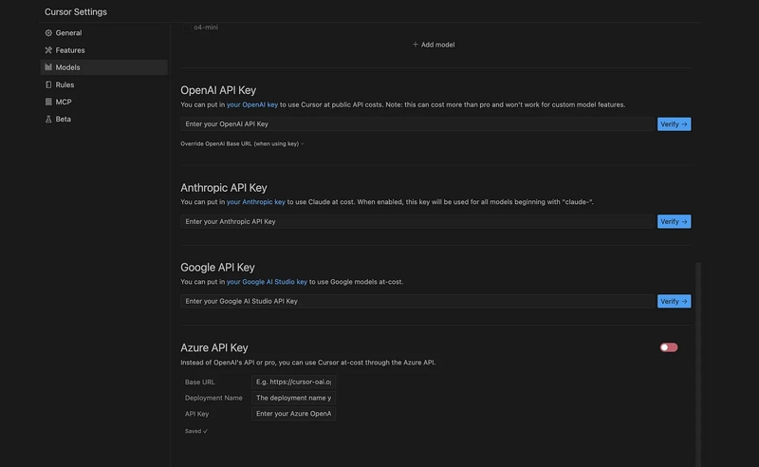Viewport: 759px width, 467px height.
Task: Click the 'Azure API Key' heading
Action: 214,347
